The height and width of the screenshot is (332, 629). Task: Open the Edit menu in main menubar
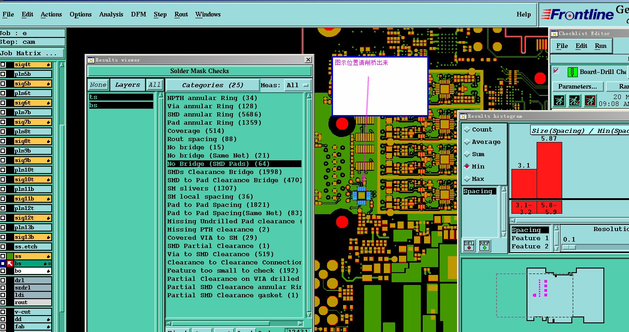point(27,14)
